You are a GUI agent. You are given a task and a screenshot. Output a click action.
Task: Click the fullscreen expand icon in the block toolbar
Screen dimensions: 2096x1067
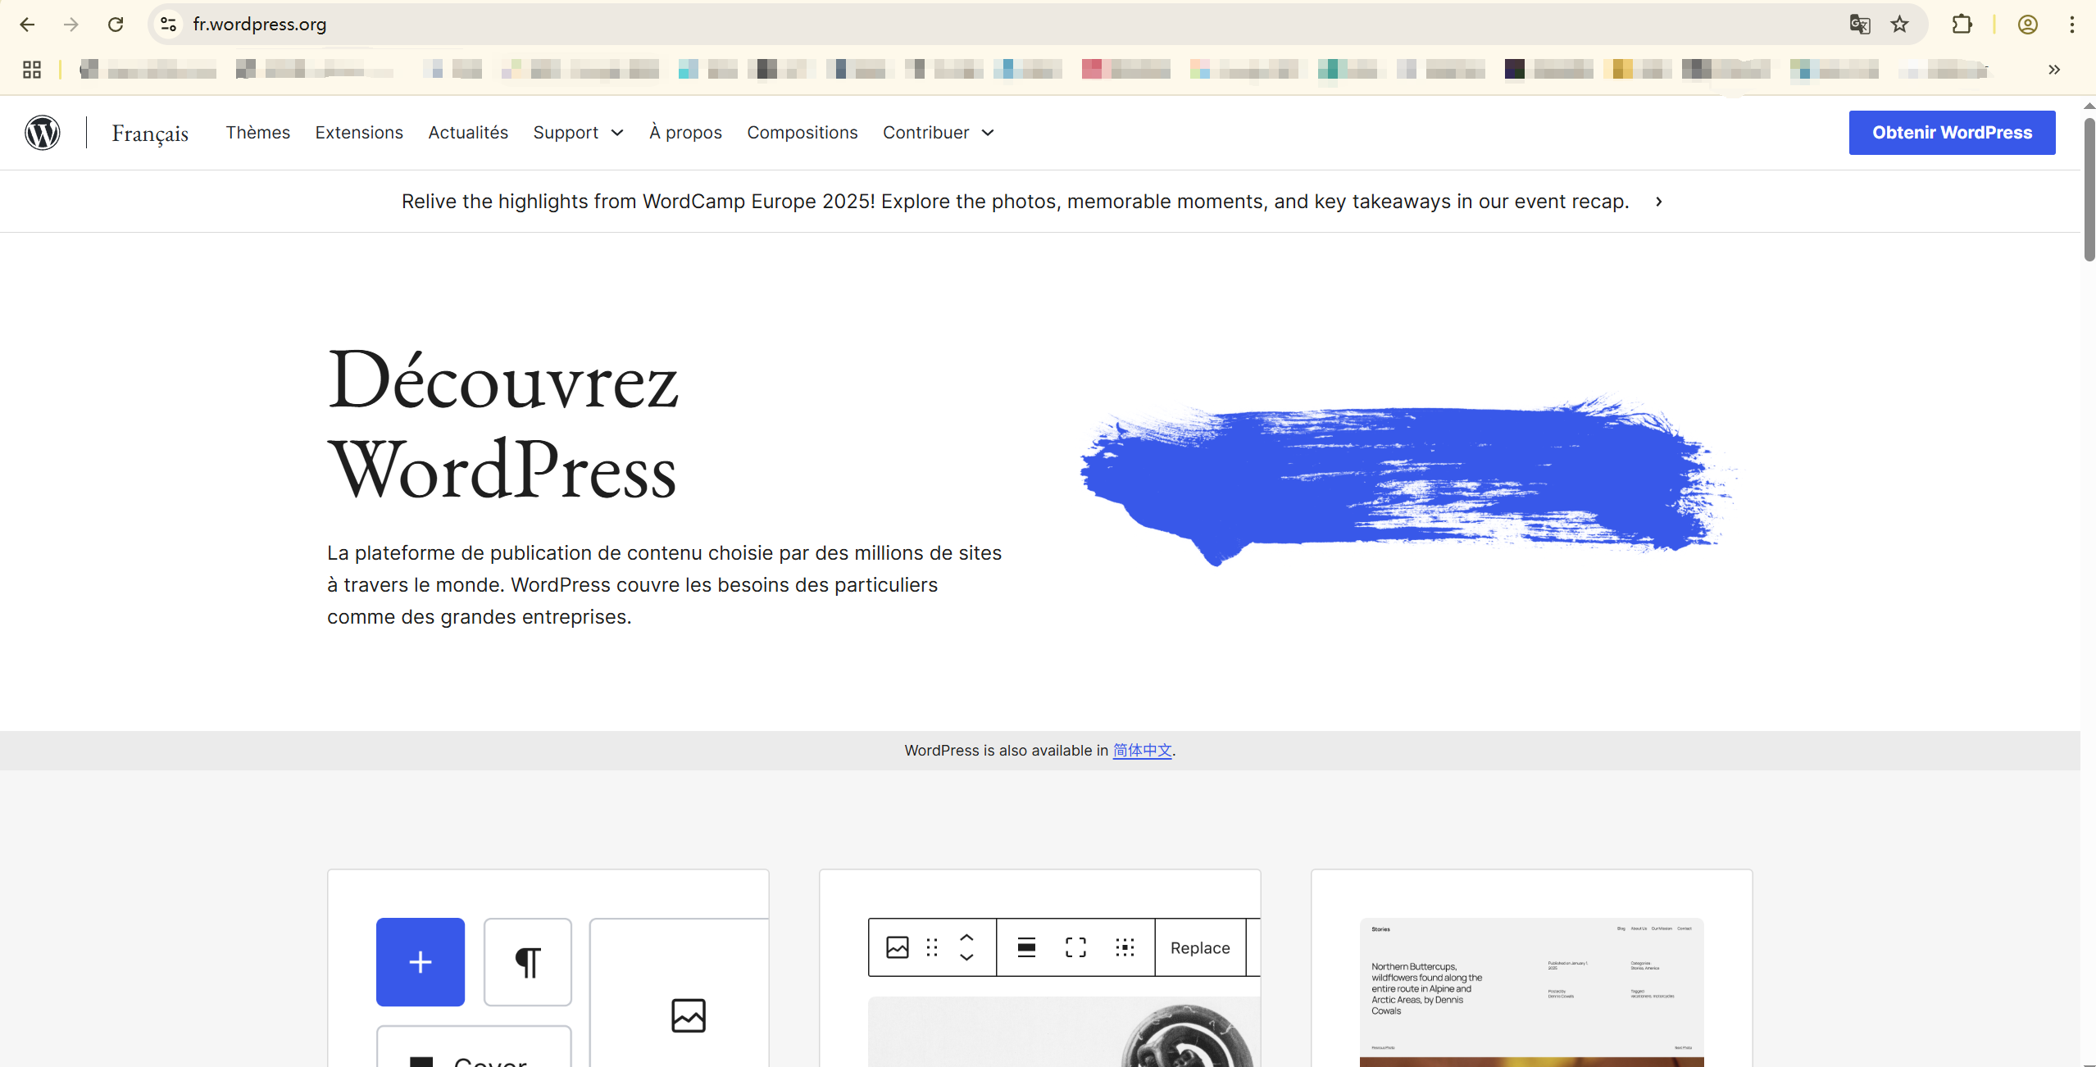coord(1075,947)
